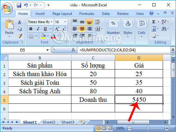Switch to the Insert tab
This screenshot has width=176, height=132.
pyautogui.click(x=40, y=14)
